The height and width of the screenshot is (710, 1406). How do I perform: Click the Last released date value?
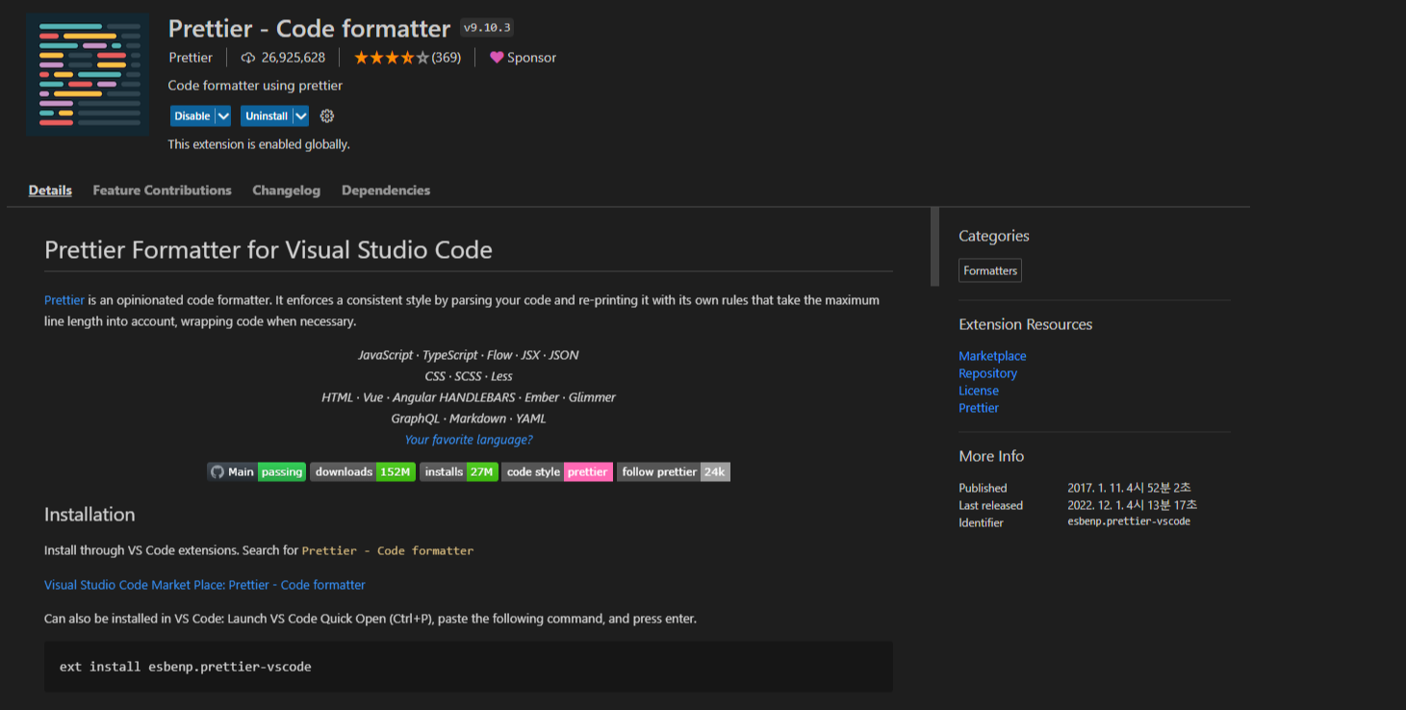tap(1132, 505)
